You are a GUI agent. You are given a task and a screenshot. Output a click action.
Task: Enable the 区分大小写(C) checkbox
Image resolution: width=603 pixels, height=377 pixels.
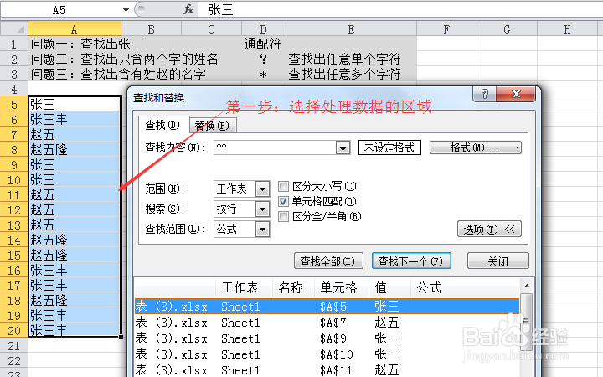283,187
